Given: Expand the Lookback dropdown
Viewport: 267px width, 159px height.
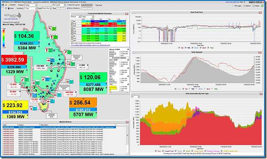Looking at the screenshot, I should click(x=31, y=8).
